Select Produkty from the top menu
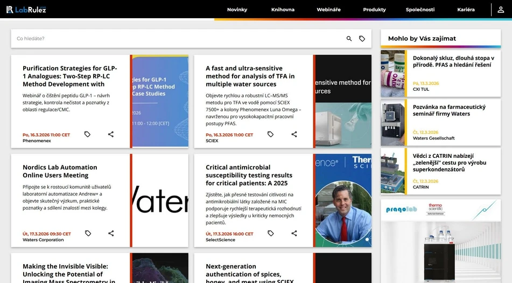Image resolution: width=512 pixels, height=283 pixels. click(x=374, y=10)
